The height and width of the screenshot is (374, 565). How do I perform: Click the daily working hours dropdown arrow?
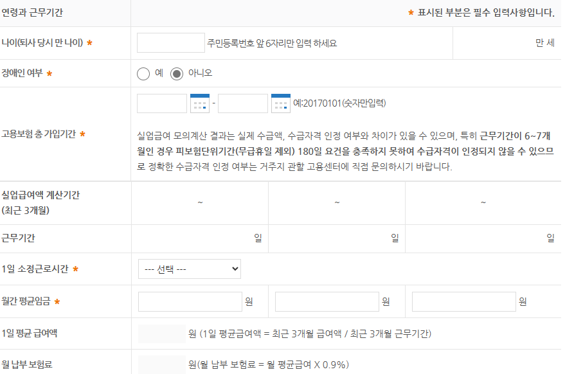pos(233,269)
